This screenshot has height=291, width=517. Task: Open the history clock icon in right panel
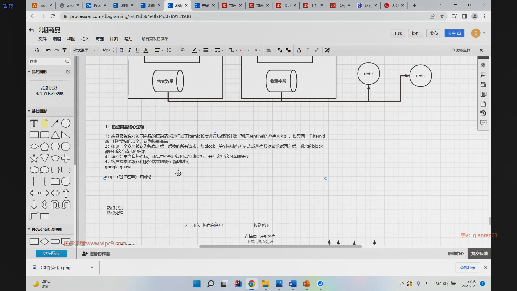483,113
